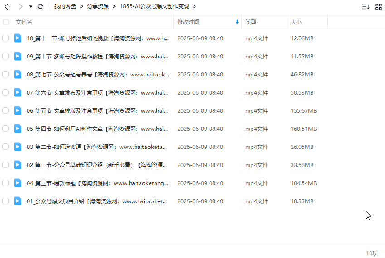The image size is (385, 258).
Task: Check the box for 08_第七节 file
Action: tap(5, 75)
